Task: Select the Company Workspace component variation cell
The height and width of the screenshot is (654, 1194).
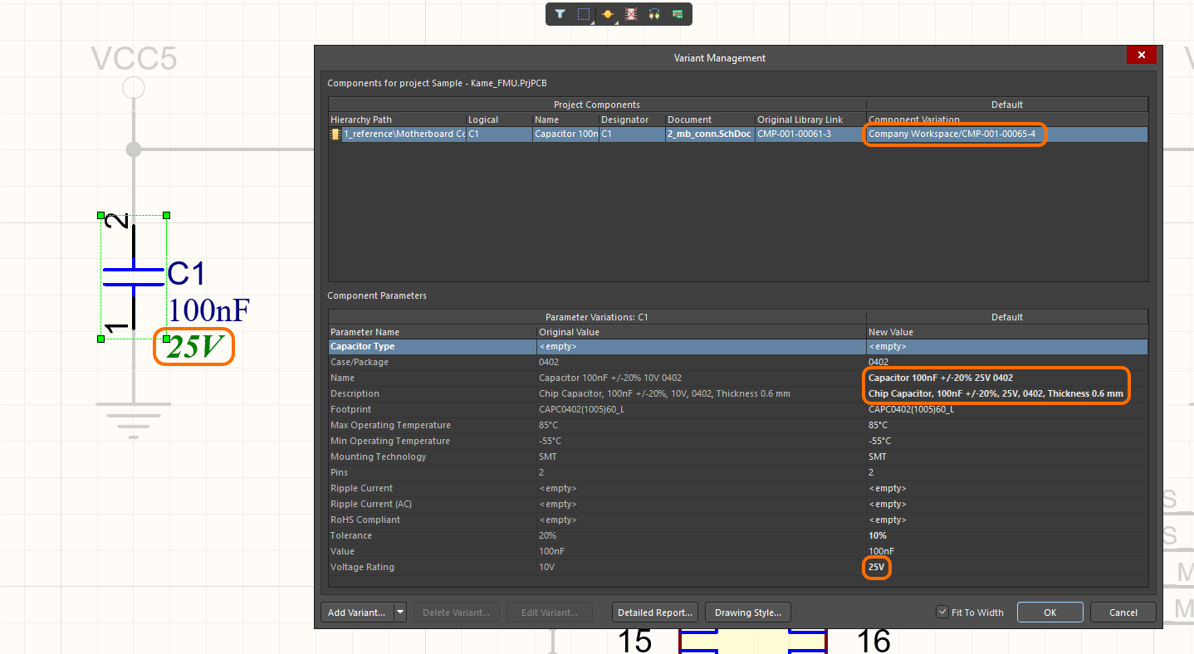Action: 952,134
